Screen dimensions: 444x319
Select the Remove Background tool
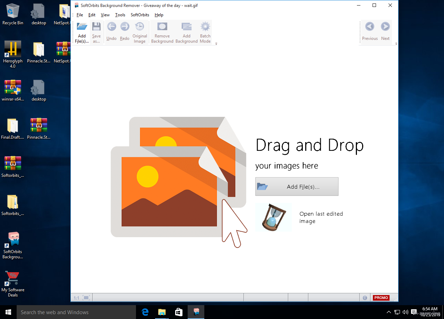pyautogui.click(x=162, y=32)
